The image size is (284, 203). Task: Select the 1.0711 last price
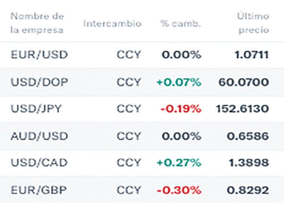[x=252, y=55]
